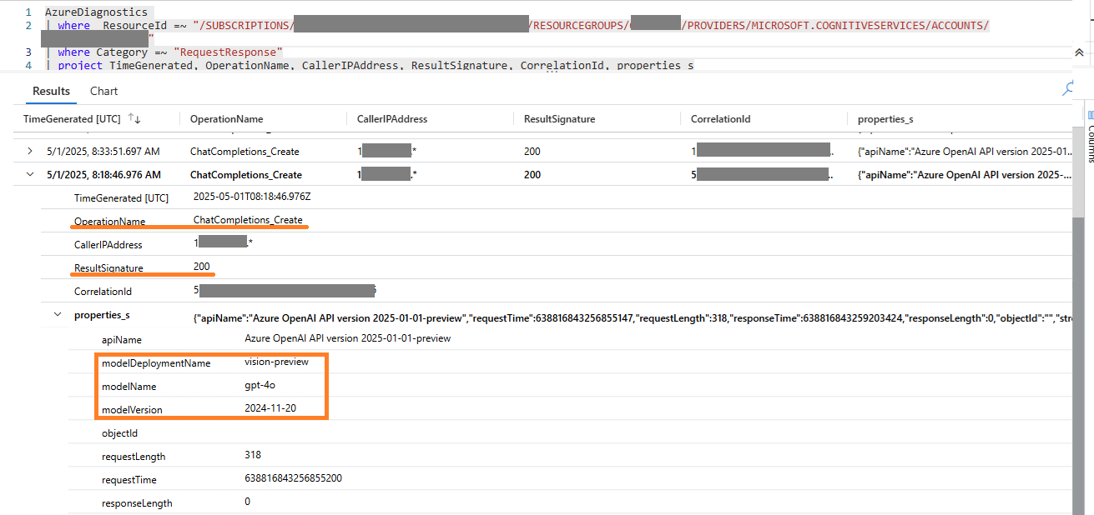The height and width of the screenshot is (515, 1094).
Task: Click result signature 200 in the 8:18:46 row
Action: [532, 175]
